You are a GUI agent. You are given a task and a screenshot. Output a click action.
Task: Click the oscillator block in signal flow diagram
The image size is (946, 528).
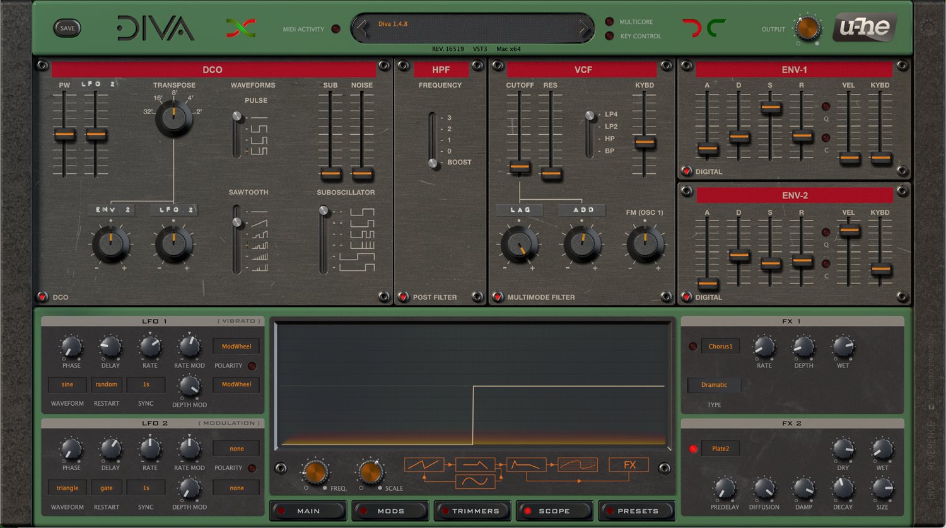tap(424, 465)
